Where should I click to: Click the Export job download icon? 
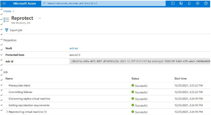[x=6, y=30]
